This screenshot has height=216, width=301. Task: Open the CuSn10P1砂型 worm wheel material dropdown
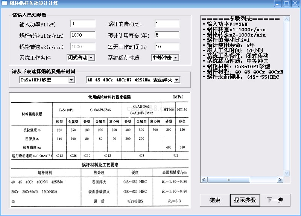click(78, 80)
